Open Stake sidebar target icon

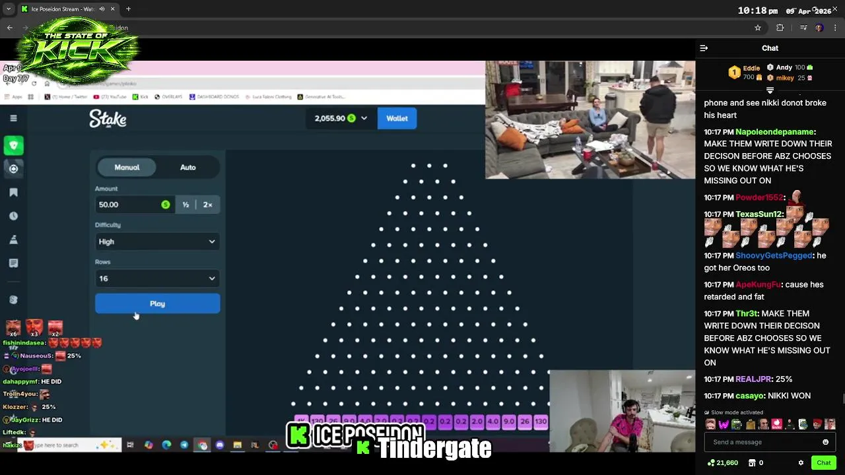(x=13, y=169)
